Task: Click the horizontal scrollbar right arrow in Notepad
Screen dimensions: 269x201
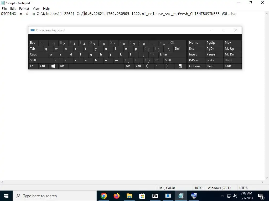Action: click(262, 182)
